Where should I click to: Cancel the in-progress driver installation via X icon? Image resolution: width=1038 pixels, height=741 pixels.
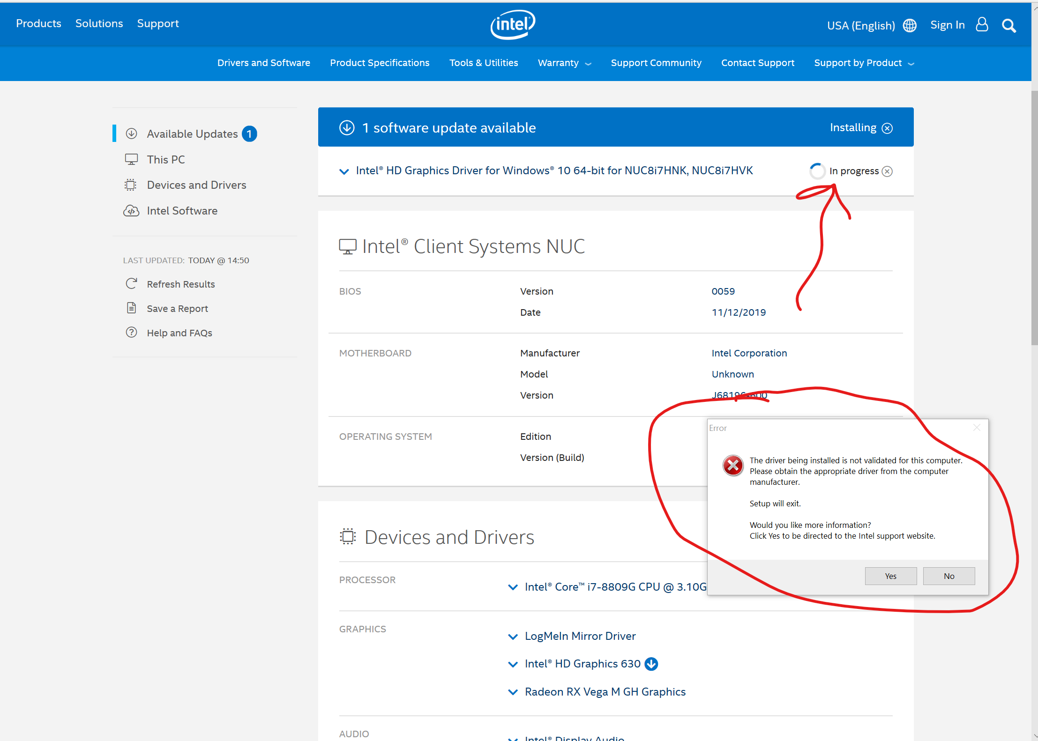pos(887,171)
